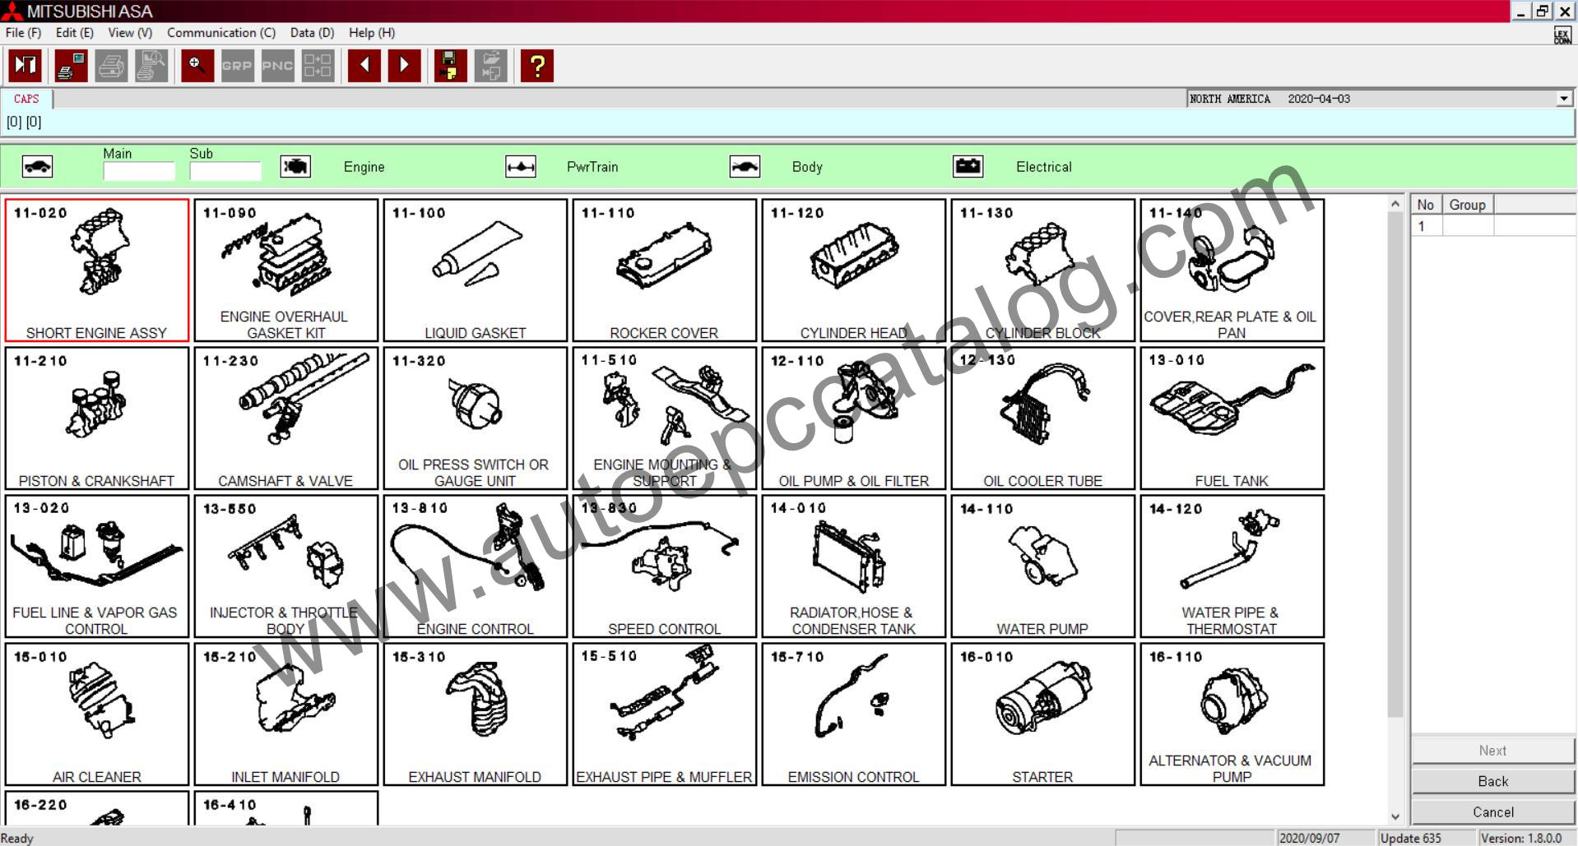Click the Next button
The height and width of the screenshot is (846, 1578).
click(x=1492, y=751)
